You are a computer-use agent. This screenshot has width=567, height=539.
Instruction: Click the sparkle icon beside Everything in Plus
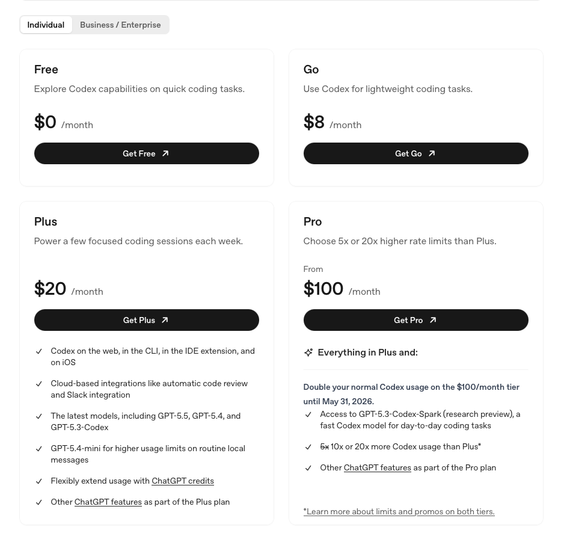pyautogui.click(x=308, y=353)
